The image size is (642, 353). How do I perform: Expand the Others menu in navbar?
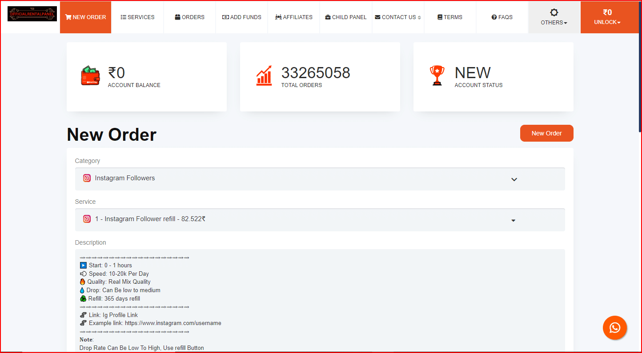click(554, 22)
